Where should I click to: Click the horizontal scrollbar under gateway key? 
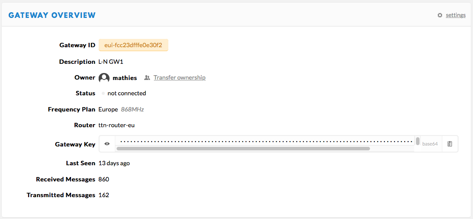click(x=243, y=148)
